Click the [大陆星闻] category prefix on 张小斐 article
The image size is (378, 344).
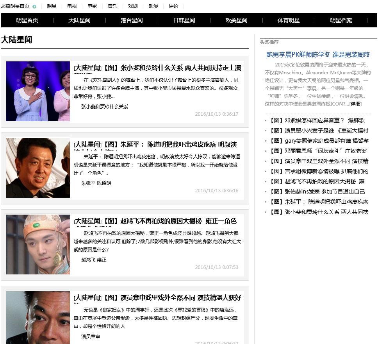pos(88,68)
